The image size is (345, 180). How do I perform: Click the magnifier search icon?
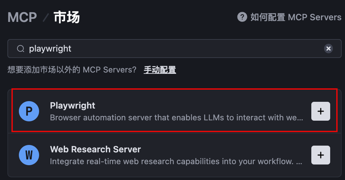point(21,49)
